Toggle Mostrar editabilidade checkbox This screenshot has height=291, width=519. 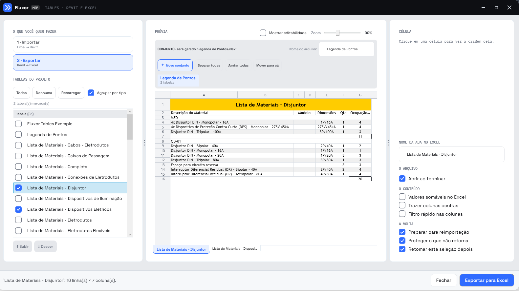pyautogui.click(x=263, y=33)
